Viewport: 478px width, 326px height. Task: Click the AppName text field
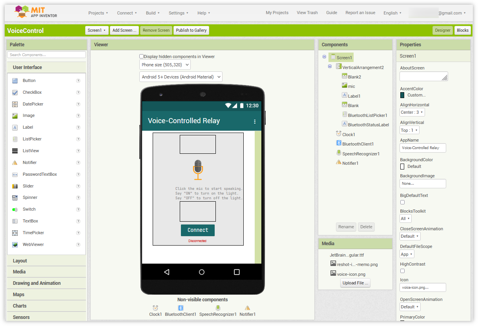click(423, 148)
